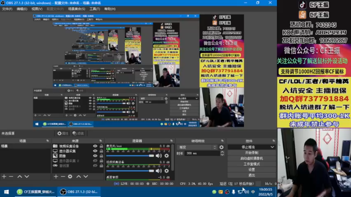Click the 时长 300 ms duration field

tap(202, 154)
